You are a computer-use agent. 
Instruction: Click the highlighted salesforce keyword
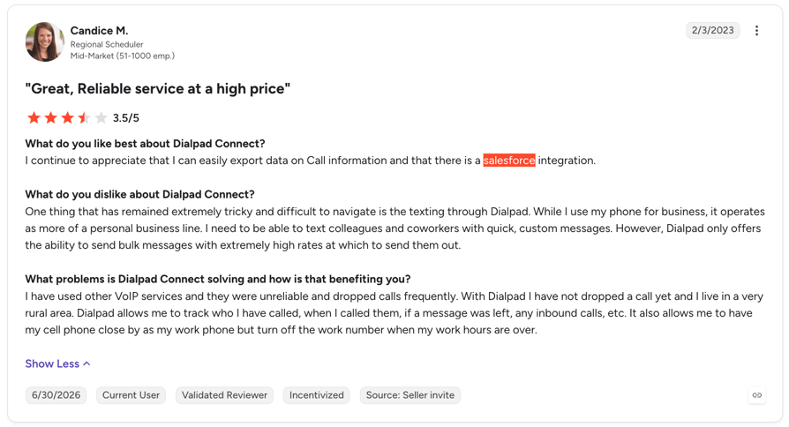click(x=509, y=161)
